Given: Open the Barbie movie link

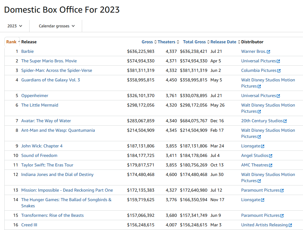Looking at the screenshot, I should click(x=27, y=51).
